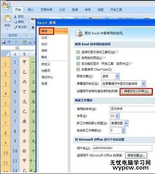Select row 1 header in worksheet
Screen dimensions: 155x174
click(x=6, y=62)
